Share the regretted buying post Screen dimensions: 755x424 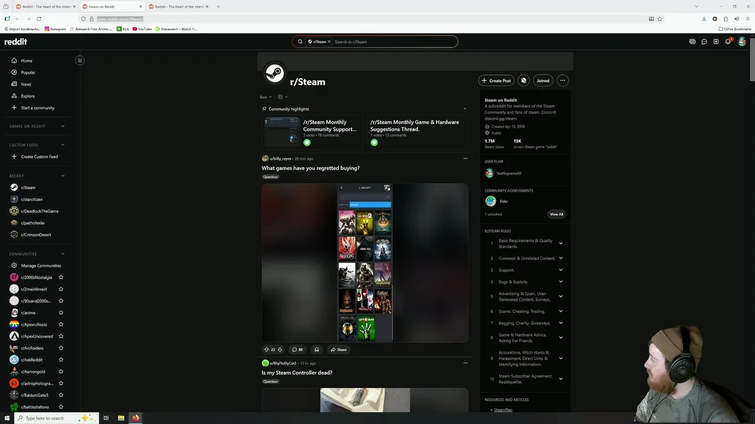339,349
